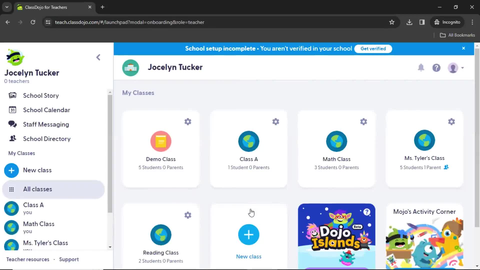
Task: Click the My Classes heading
Action: (138, 93)
